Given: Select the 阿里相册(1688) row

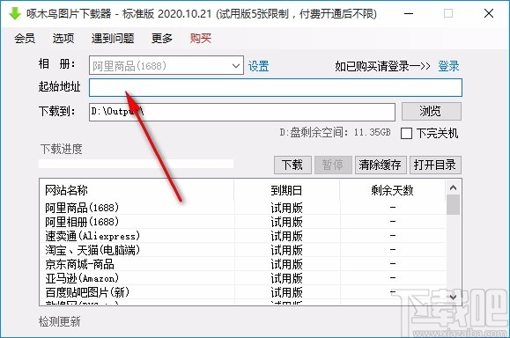Looking at the screenshot, I should [242, 222].
